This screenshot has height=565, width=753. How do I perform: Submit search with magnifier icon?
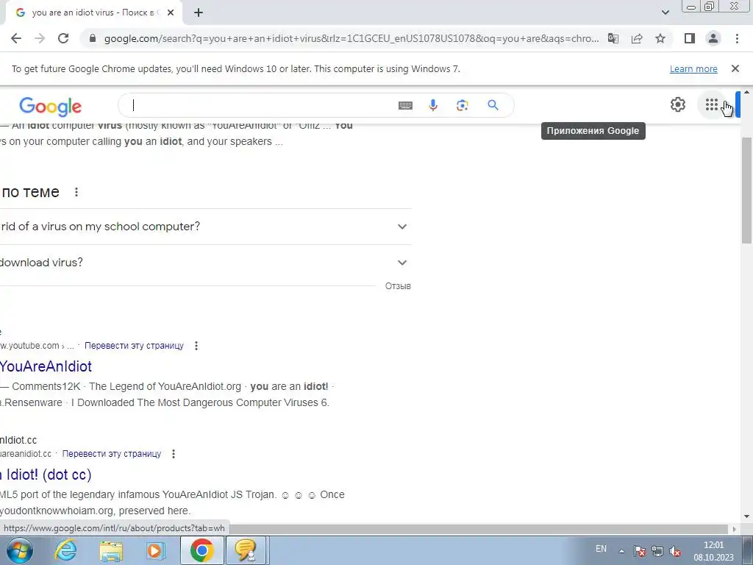click(493, 105)
